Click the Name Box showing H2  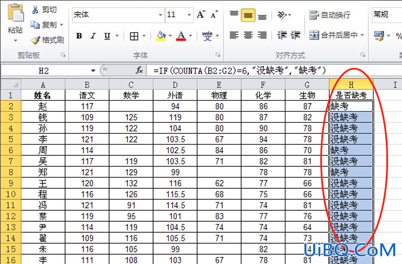coord(44,71)
